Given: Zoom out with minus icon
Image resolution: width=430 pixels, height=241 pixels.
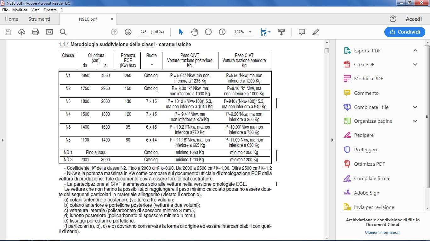Looking at the screenshot, I should tap(208, 32).
